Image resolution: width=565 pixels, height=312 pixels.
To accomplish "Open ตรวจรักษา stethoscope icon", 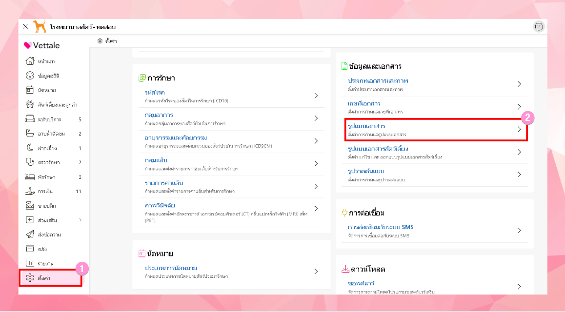I will tap(30, 162).
